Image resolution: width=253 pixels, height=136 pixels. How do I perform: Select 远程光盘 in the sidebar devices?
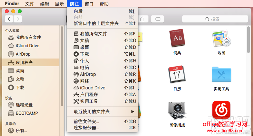pyautogui.click(x=31, y=105)
